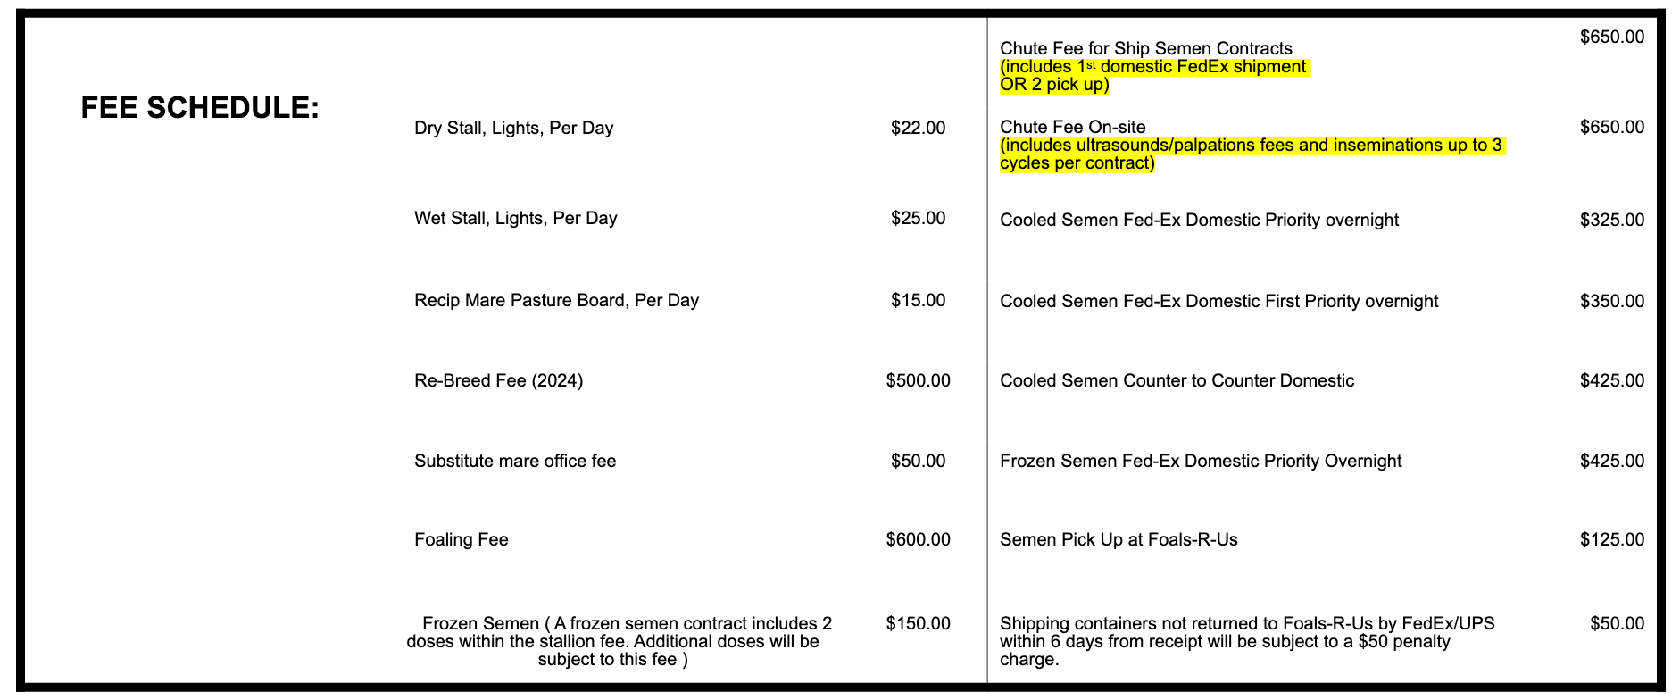Click the $600.00 foaling price
Image resolution: width=1680 pixels, height=700 pixels.
(x=918, y=539)
